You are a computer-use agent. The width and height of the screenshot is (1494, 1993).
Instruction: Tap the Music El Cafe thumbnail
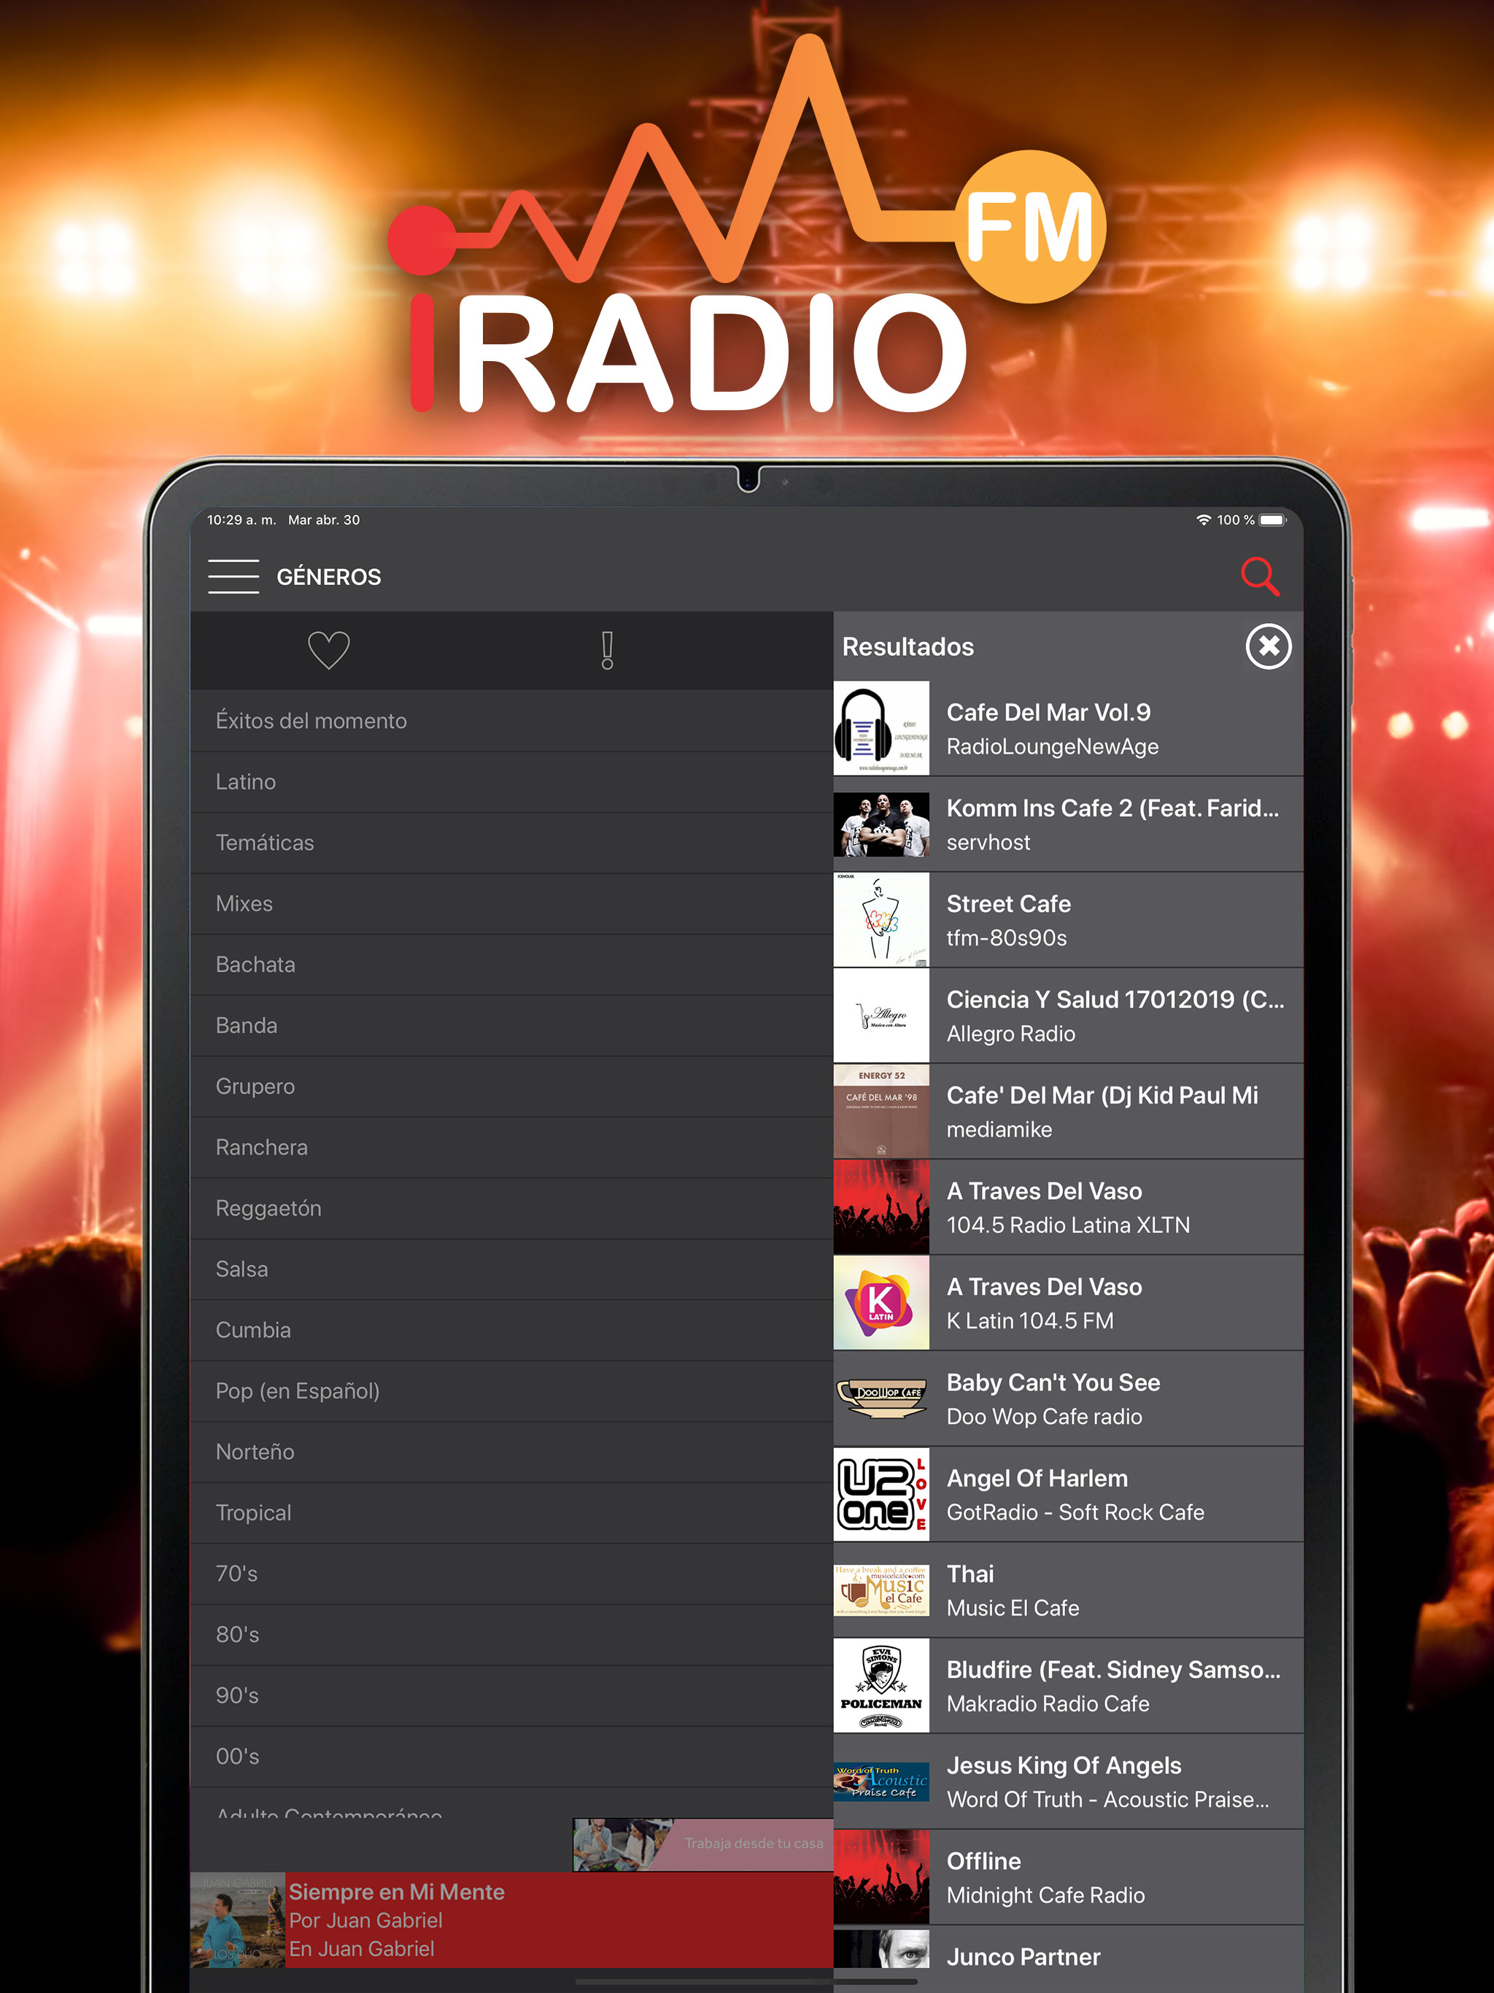(881, 1590)
